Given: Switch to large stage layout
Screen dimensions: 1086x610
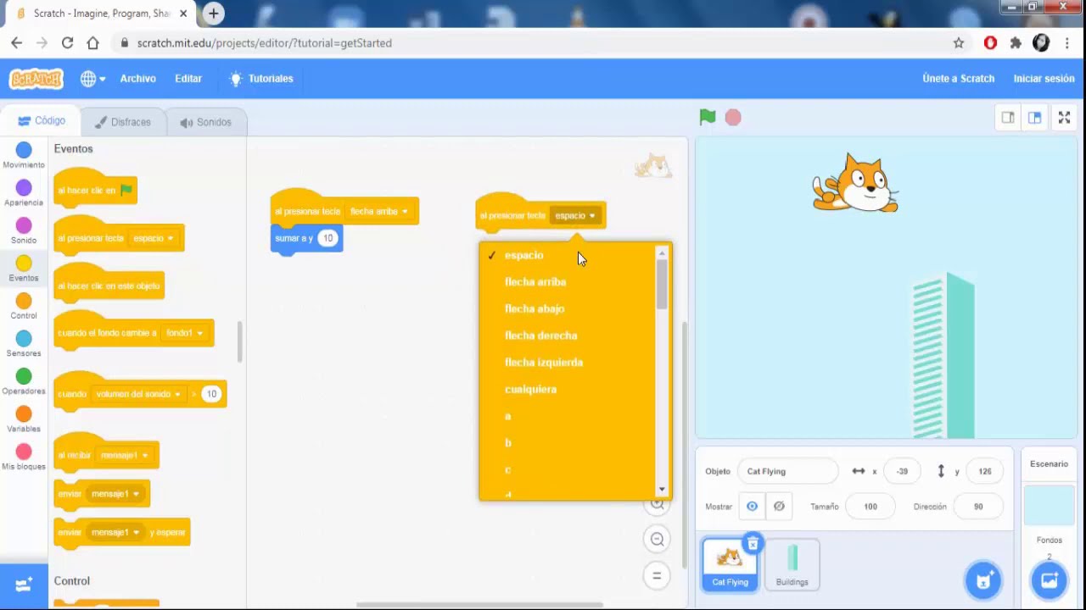Looking at the screenshot, I should coord(1035,118).
